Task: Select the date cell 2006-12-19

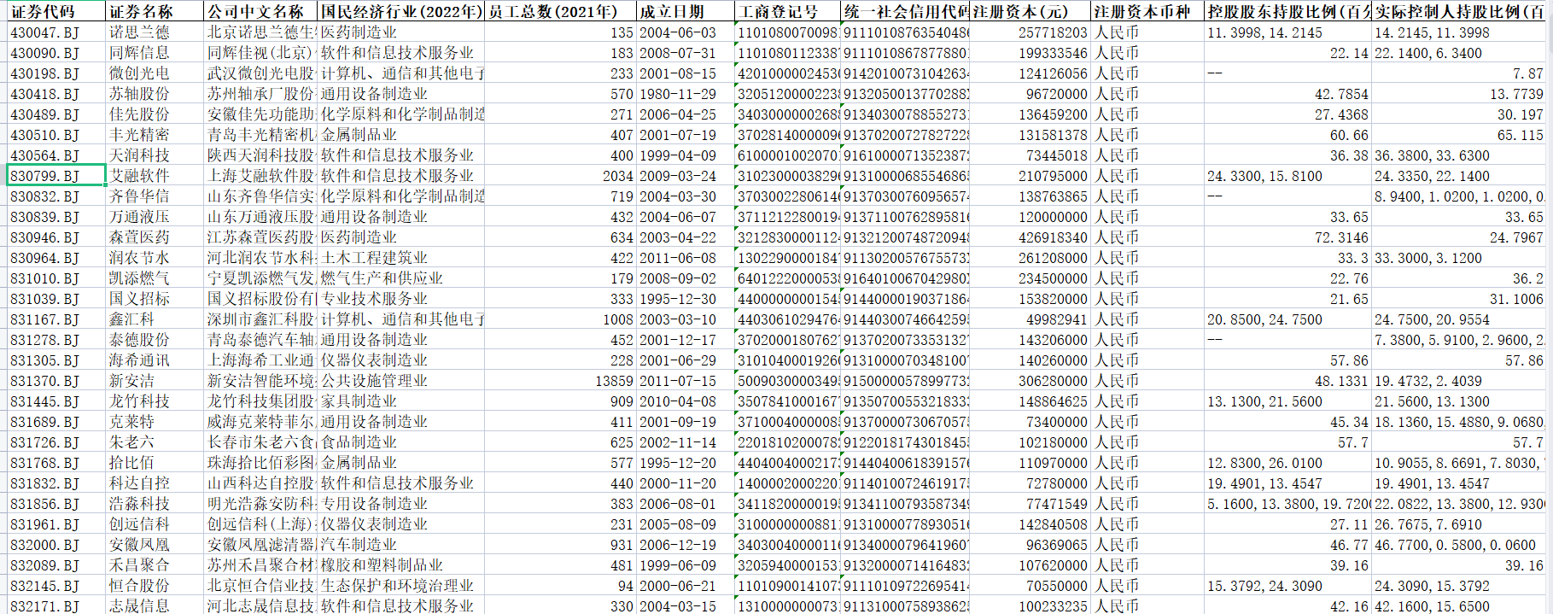Action: [x=685, y=545]
